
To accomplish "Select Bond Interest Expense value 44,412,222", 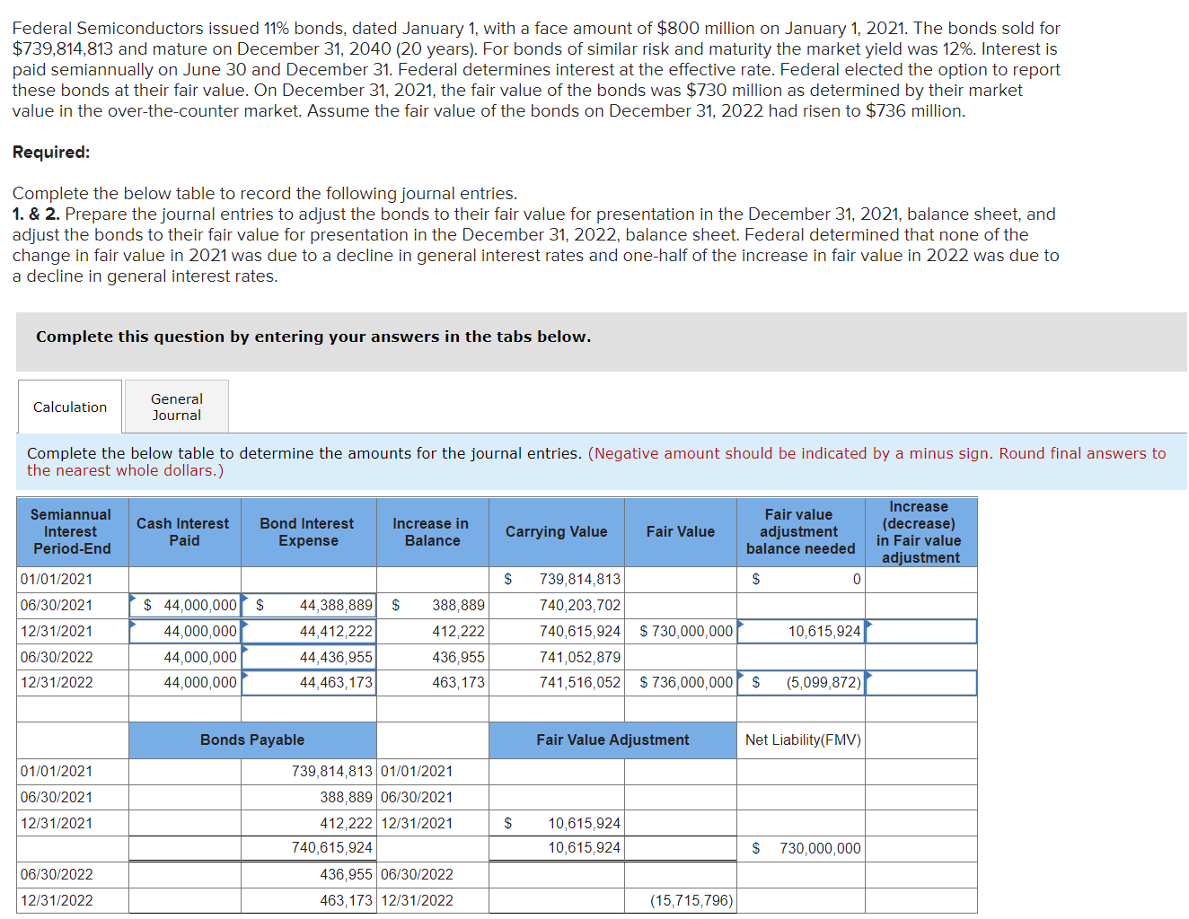I will (309, 632).
